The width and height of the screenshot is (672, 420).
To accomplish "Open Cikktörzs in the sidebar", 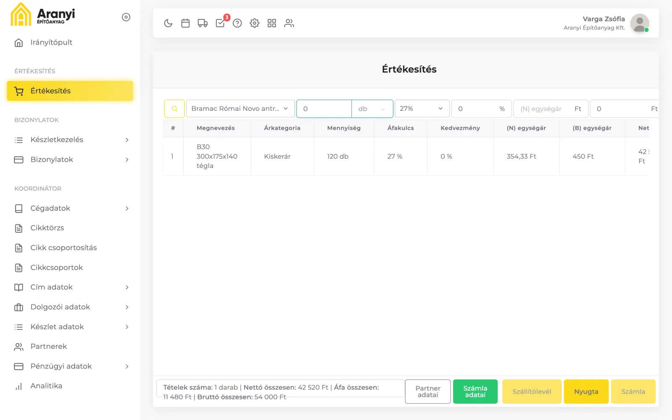I will click(x=70, y=228).
